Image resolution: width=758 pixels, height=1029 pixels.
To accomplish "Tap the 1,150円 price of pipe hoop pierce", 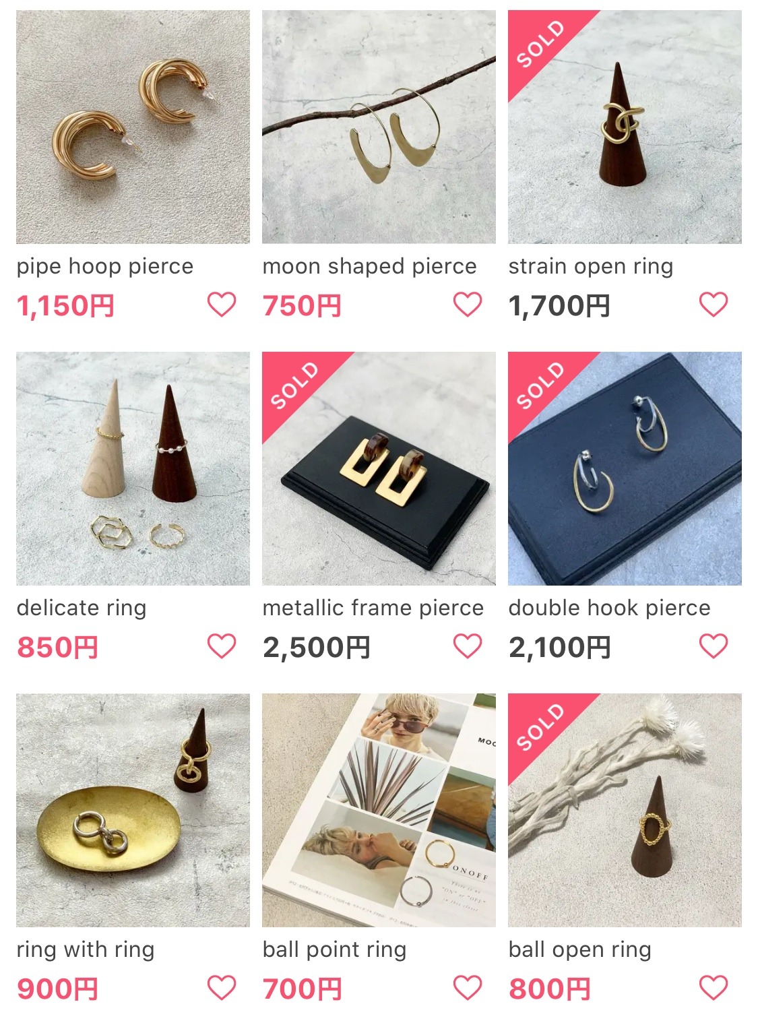I will point(65,306).
